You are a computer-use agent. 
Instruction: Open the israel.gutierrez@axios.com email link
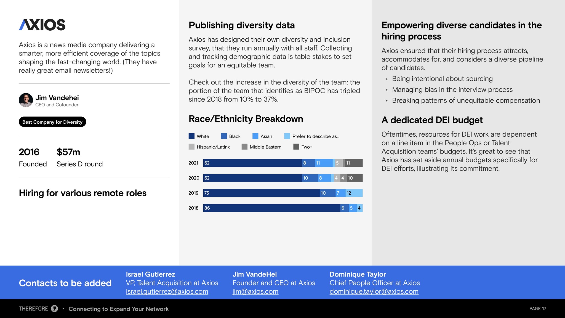(x=167, y=291)
